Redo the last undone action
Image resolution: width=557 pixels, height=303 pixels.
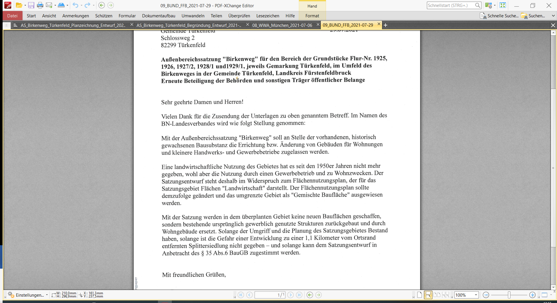[x=87, y=5]
